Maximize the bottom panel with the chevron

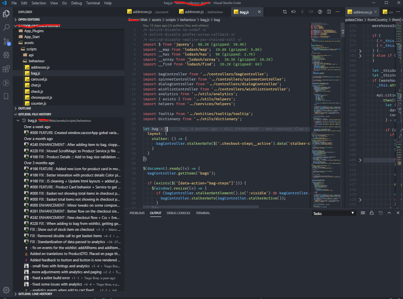[x=389, y=213]
